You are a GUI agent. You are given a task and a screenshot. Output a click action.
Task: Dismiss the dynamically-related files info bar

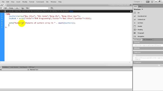click(131, 11)
